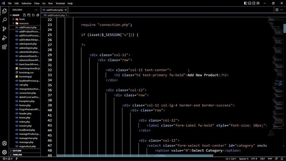Open editor more actions ellipsis
The width and height of the screenshot is (286, 161).
282,10
